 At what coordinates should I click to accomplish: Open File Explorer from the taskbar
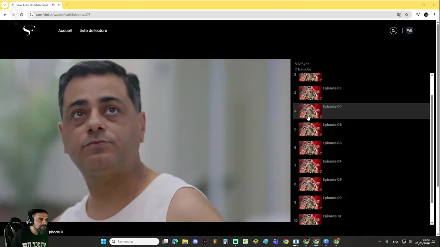(x=185, y=242)
